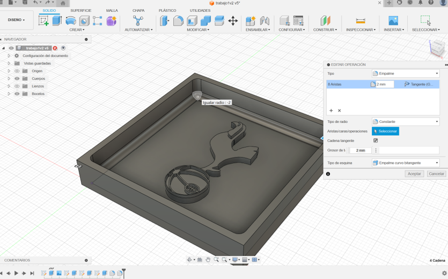Select the Move/Copy arrows tool
Screen dimensions: 448x279
pos(233,21)
